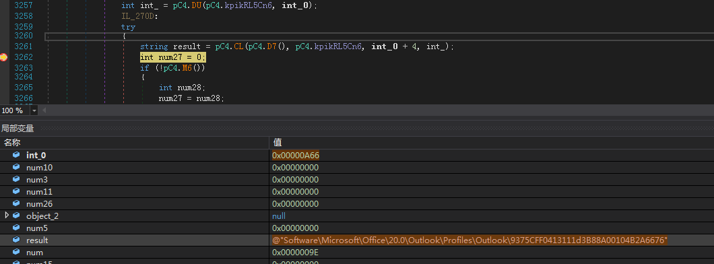The image size is (714, 264).
Task: Select the result string value cell
Action: [x=470, y=240]
